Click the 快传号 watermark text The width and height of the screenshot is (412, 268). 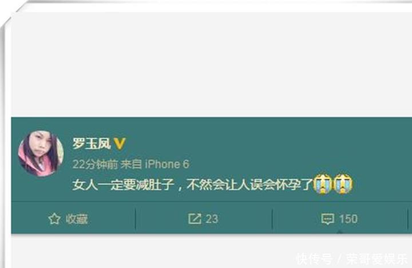click(314, 259)
